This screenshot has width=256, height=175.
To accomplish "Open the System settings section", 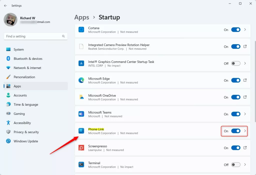I will coord(35,49).
